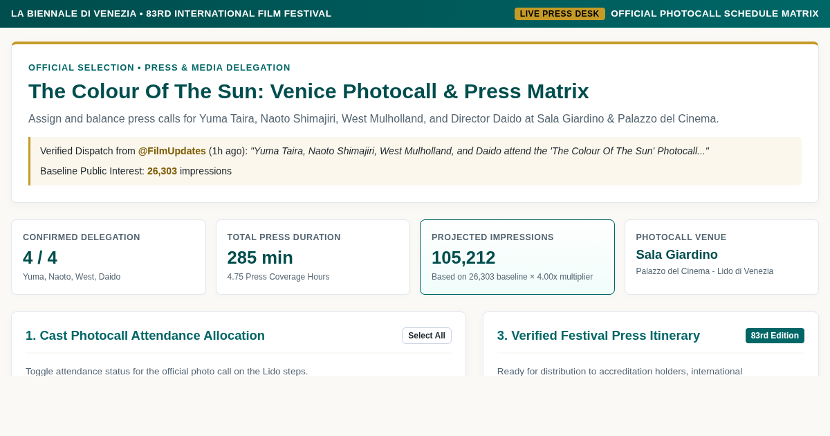Select the Confirmed Delegation stat card
Image resolution: width=830 pixels, height=436 pixels.
coord(109,257)
